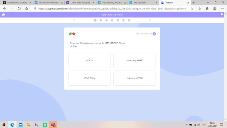227x128 pixels.
Task: Choose the VENA CAVA answer
Action: [x=89, y=78]
